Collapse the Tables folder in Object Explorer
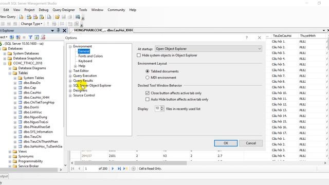 tap(10, 73)
